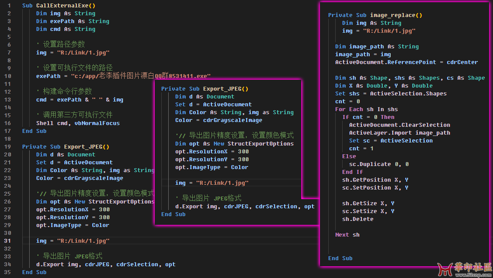The height and width of the screenshot is (278, 493).
Task: Click the exePath assignment string on line 10
Action: pos(140,76)
